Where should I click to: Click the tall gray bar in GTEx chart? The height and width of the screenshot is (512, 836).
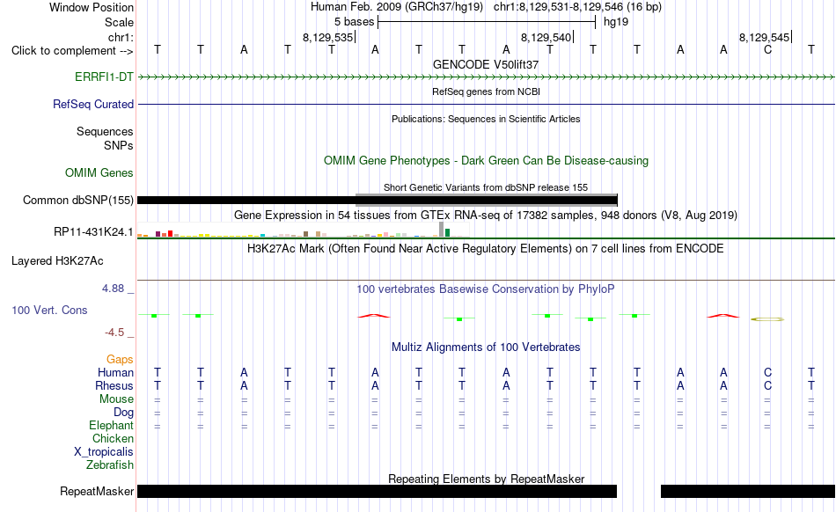(441, 229)
